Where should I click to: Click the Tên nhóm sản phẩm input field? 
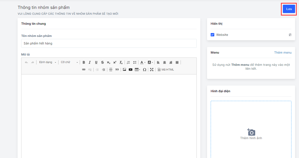pyautogui.click(x=109, y=43)
